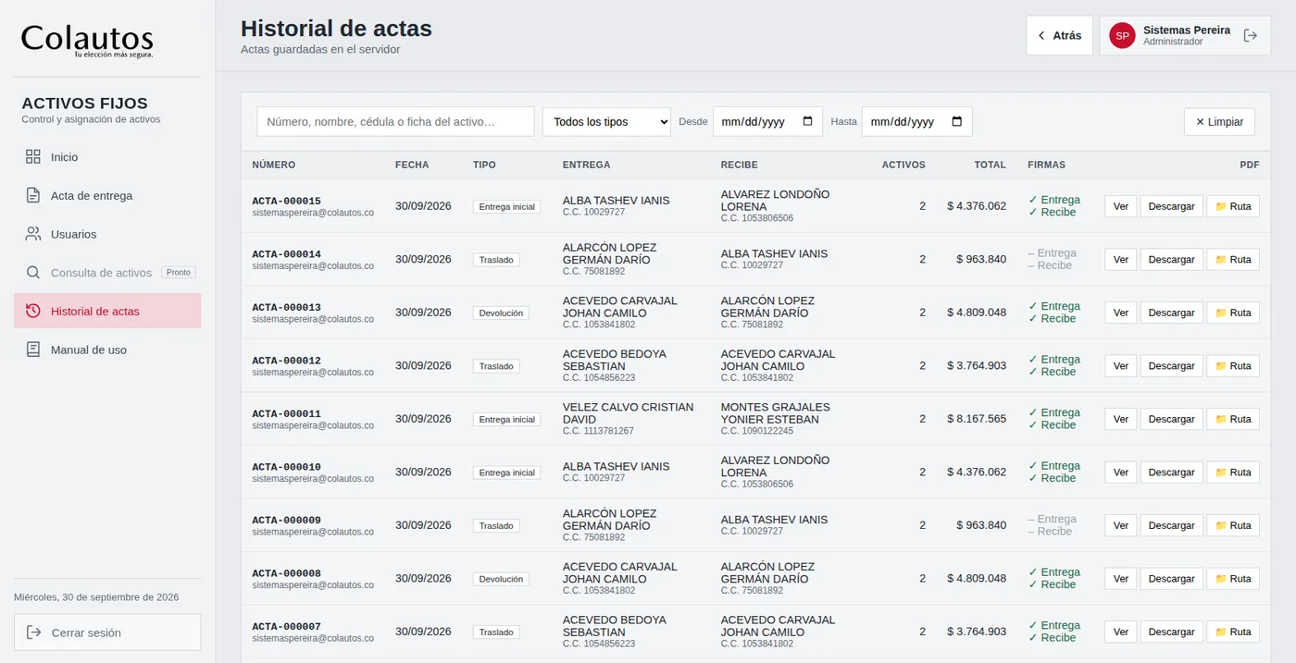
Task: Click MONTES GRAJALES YONIER ESTEBAN name
Action: (776, 413)
